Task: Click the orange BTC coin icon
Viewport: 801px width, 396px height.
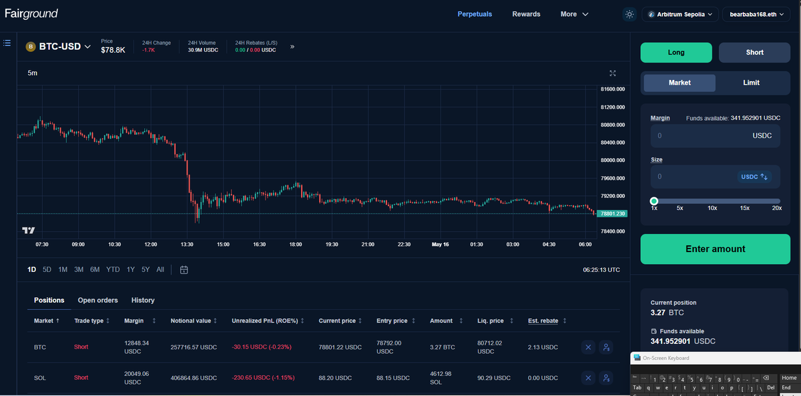Action: coord(31,47)
